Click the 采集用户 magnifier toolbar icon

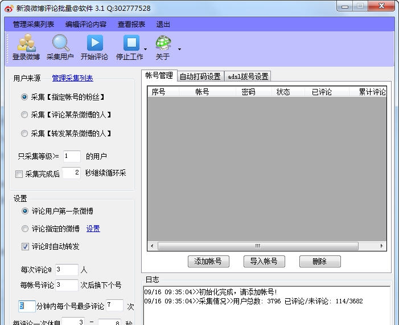(60, 47)
